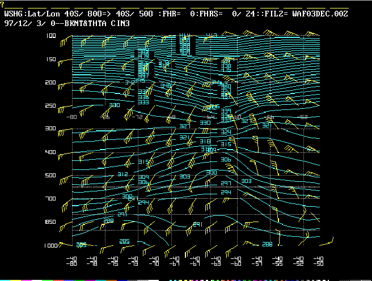
Task: Click the 297 theta contour label
Action: (226, 183)
